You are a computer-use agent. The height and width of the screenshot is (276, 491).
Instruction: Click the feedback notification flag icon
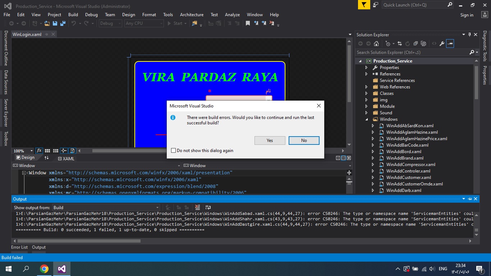(364, 5)
